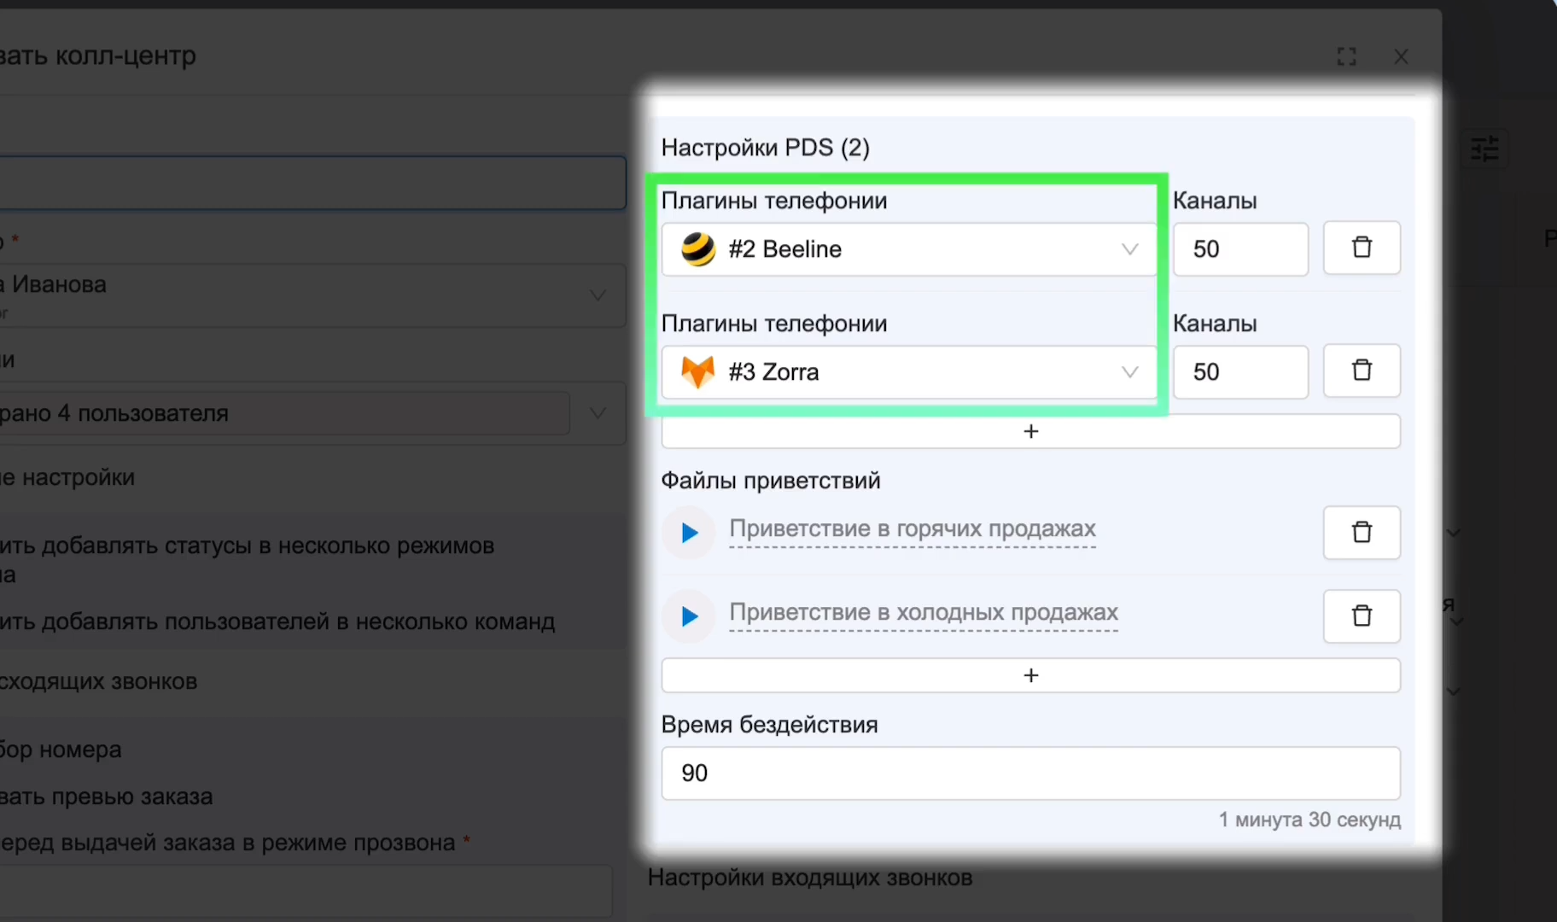Screen dimensions: 1557x922
Task: Remove the hot sales greeting file
Action: (1362, 533)
